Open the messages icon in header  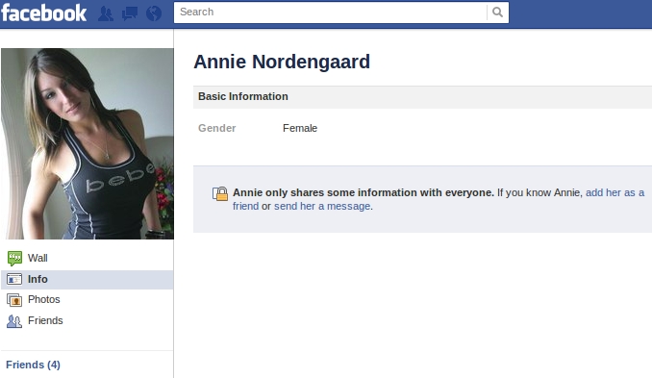(x=129, y=13)
